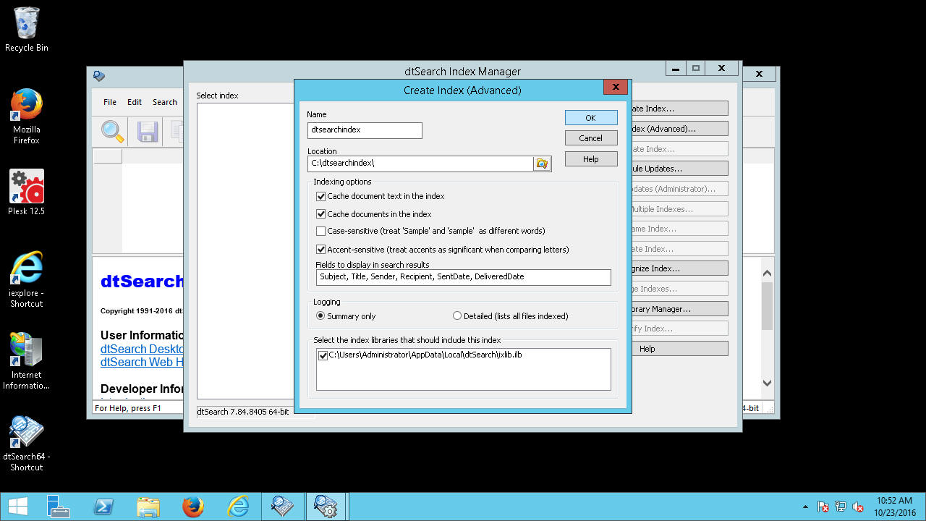Close the Create Index (Advanced) dialog

point(615,88)
